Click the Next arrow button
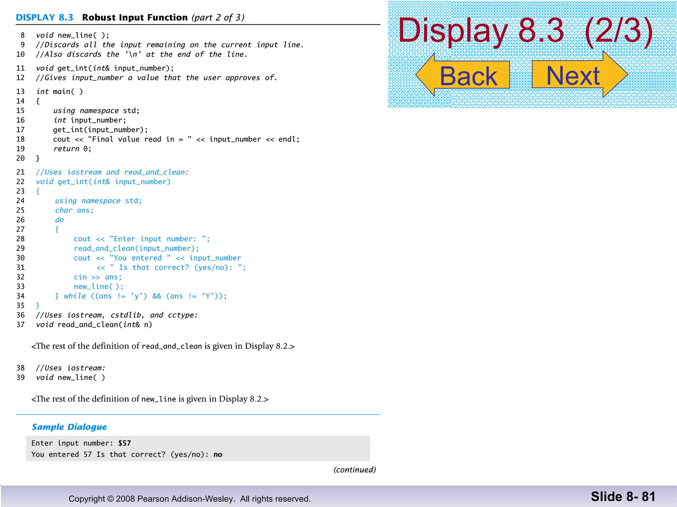 point(580,75)
